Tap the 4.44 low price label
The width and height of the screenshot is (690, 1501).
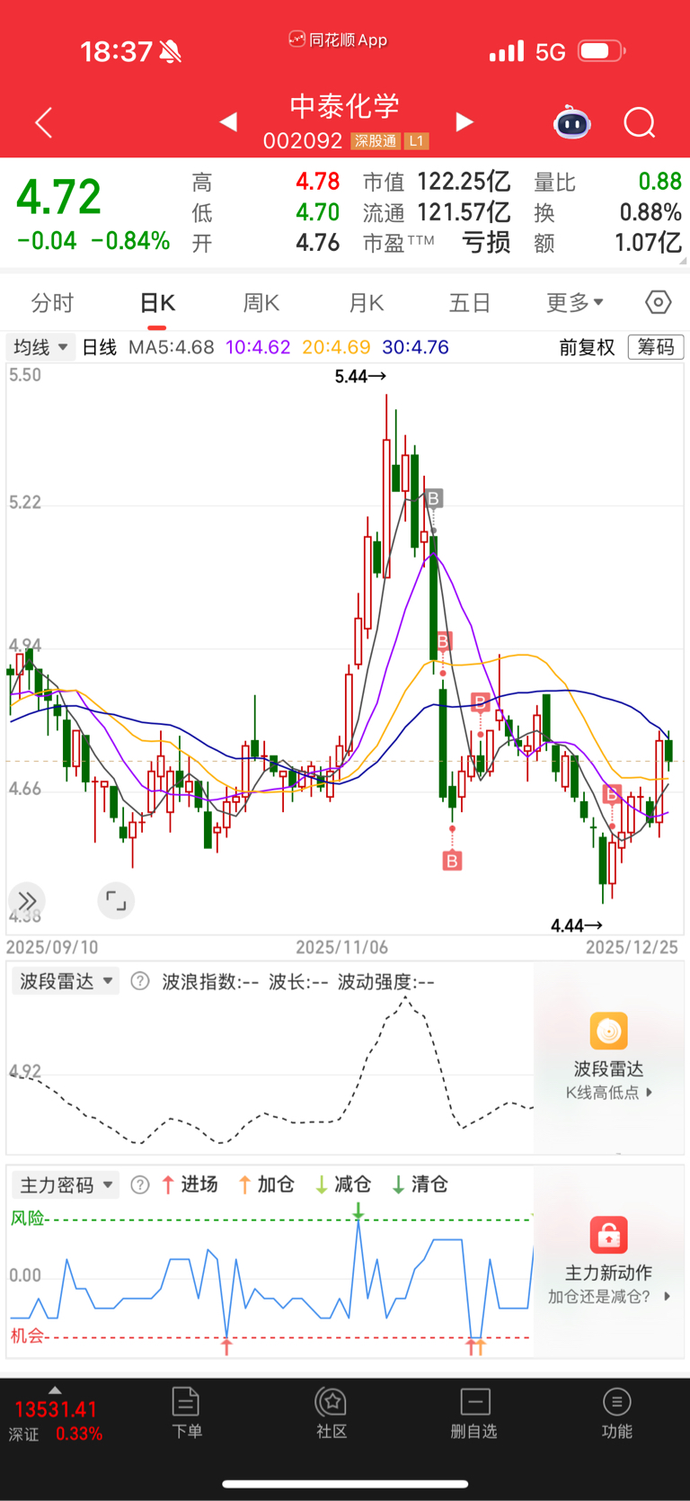576,925
